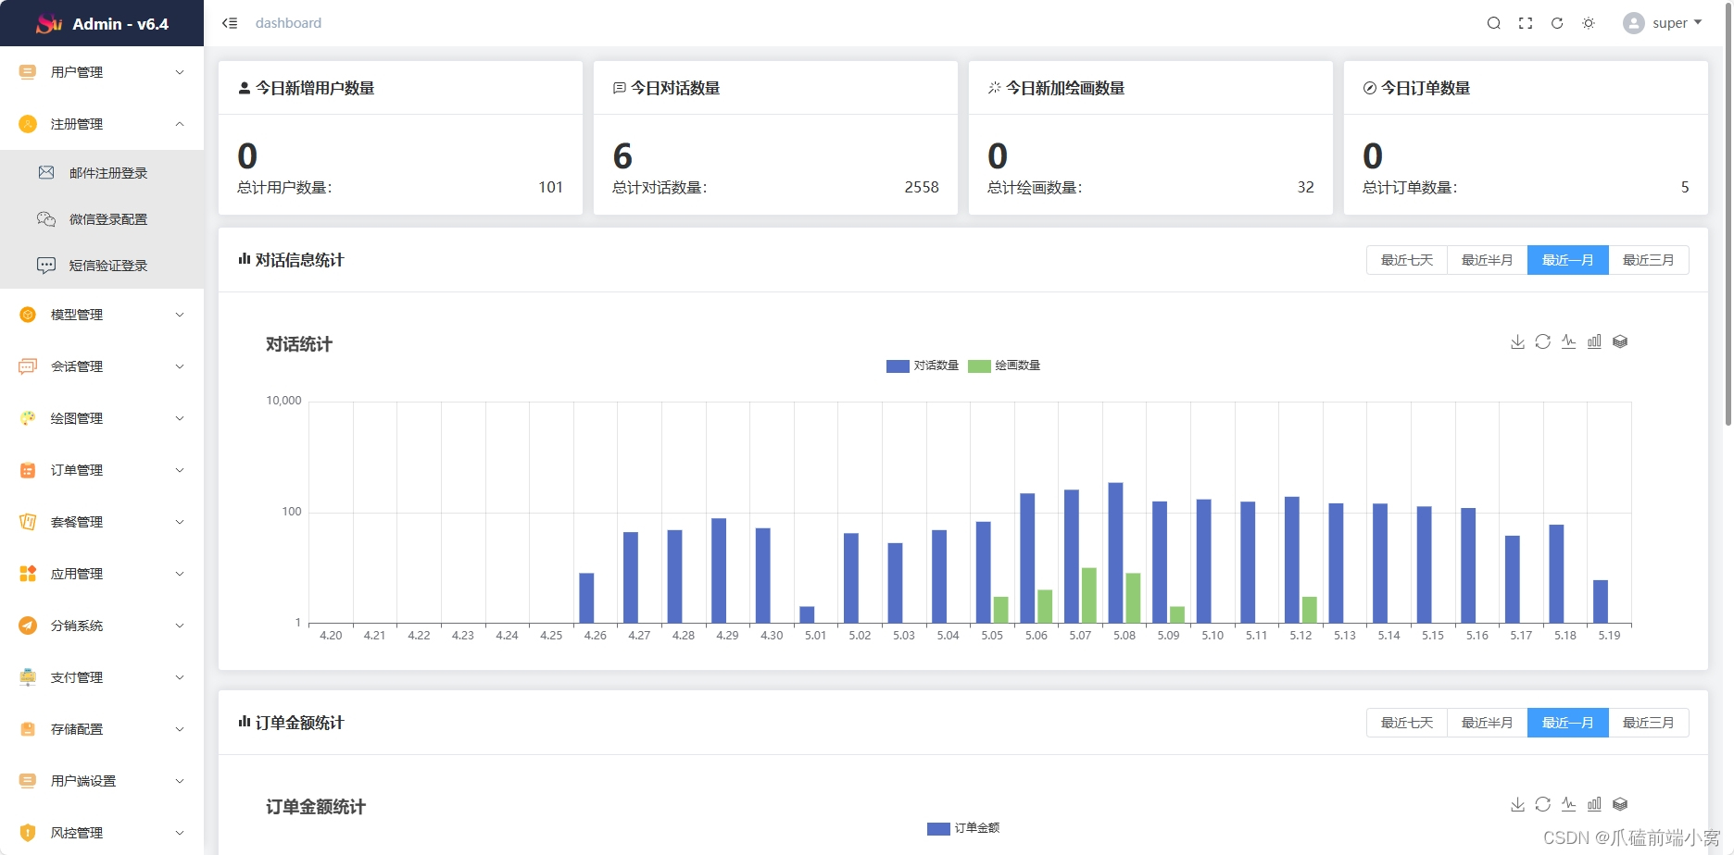The image size is (1734, 855).
Task: Click the 用户管理 sidebar icon
Action: 28,72
